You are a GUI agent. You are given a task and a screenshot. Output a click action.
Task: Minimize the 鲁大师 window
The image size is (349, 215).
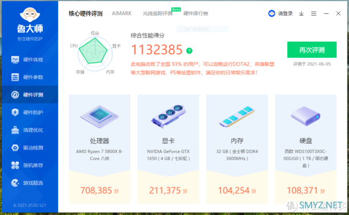point(326,13)
